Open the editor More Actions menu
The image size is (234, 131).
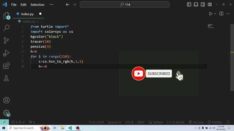pos(228,14)
